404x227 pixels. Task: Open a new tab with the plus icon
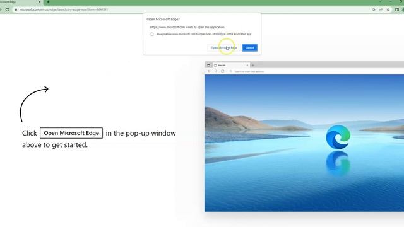point(48,2)
